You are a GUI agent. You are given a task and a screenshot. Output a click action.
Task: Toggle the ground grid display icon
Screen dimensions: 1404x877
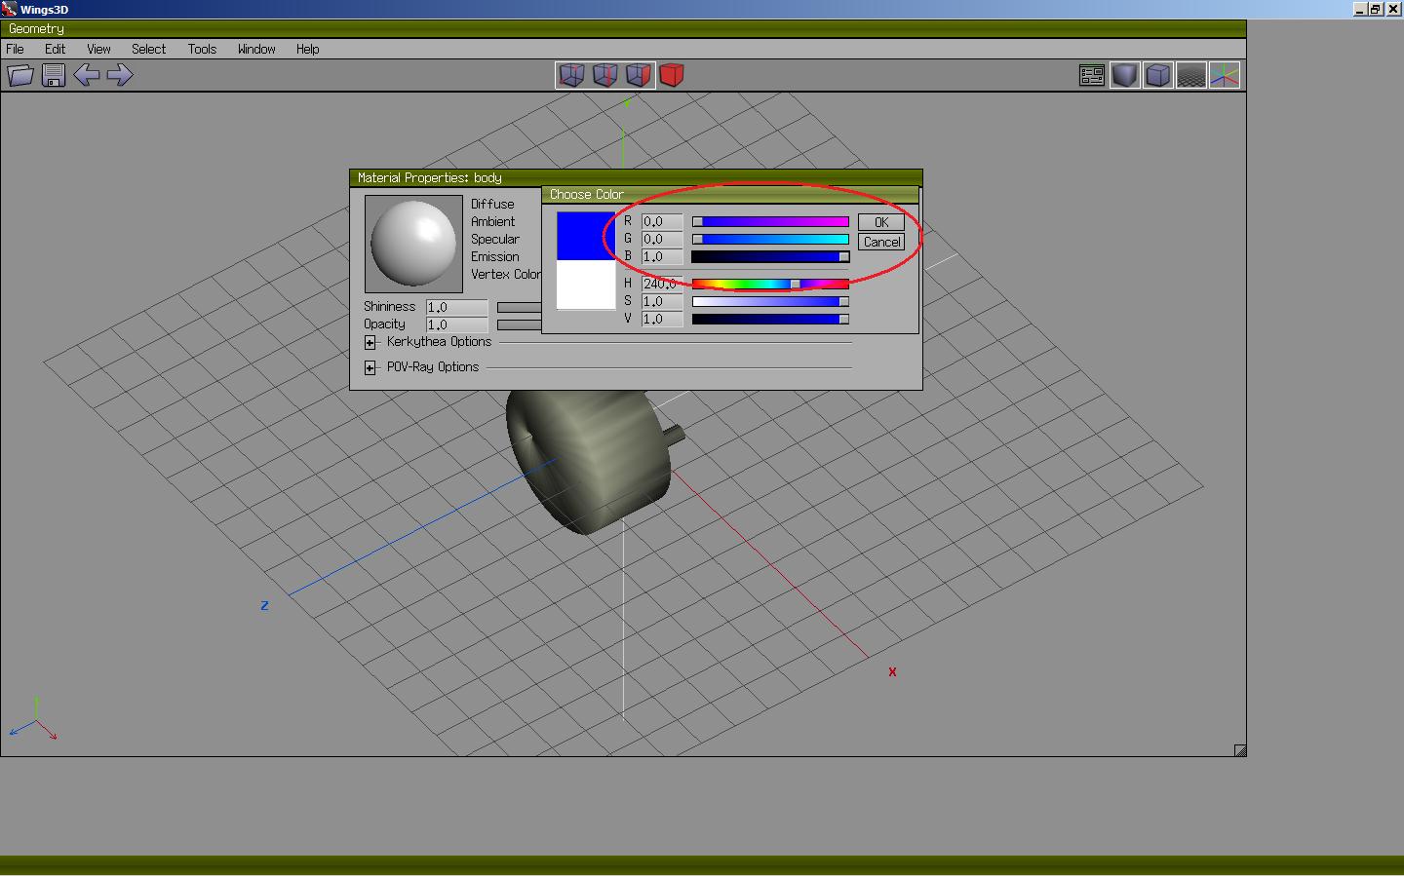[1190, 75]
